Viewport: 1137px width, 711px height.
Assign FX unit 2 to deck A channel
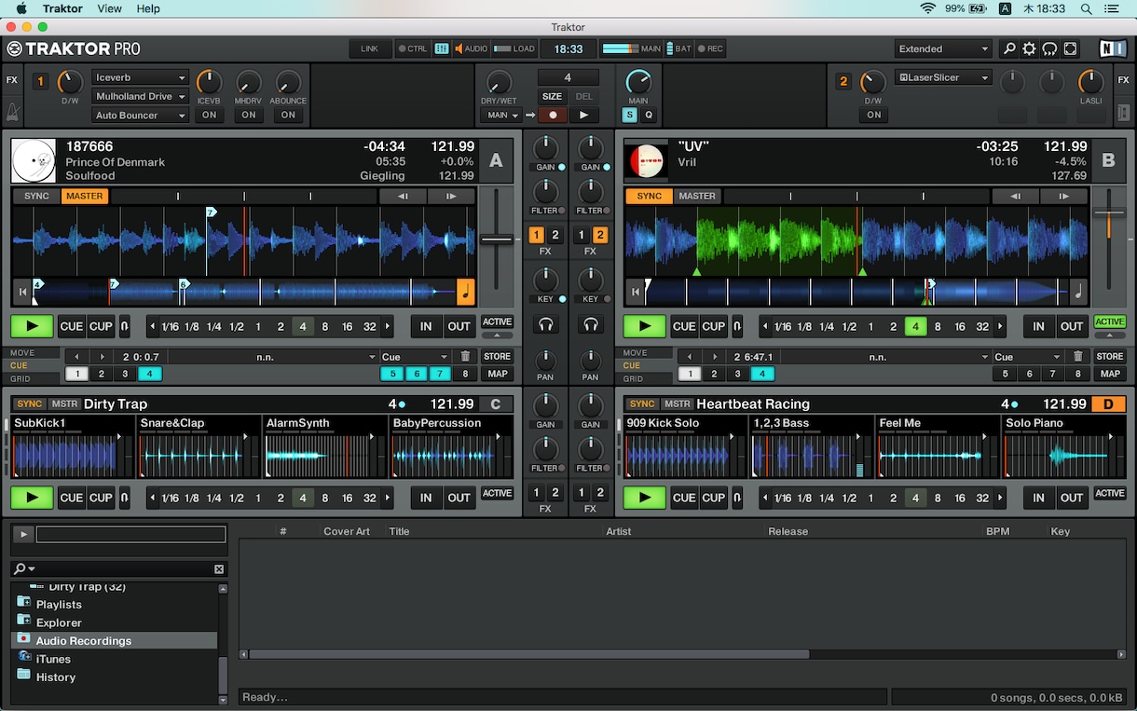[x=555, y=235]
